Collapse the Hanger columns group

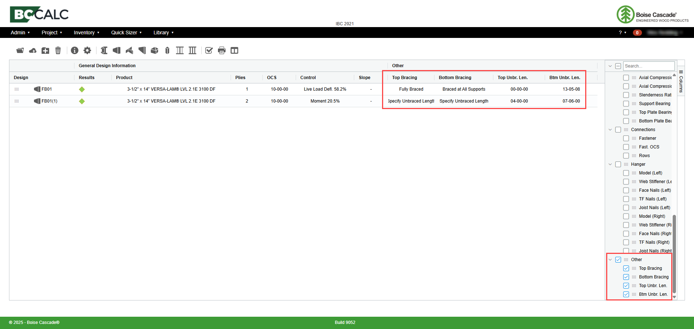(x=610, y=164)
